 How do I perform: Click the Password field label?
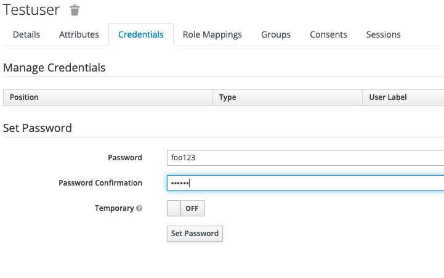pyautogui.click(x=125, y=158)
